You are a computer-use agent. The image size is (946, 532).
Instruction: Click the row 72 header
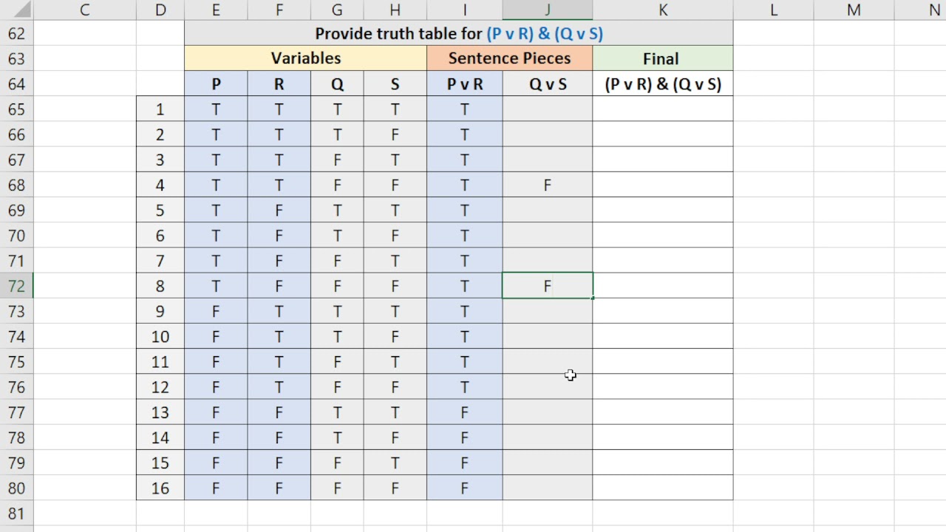click(x=16, y=286)
